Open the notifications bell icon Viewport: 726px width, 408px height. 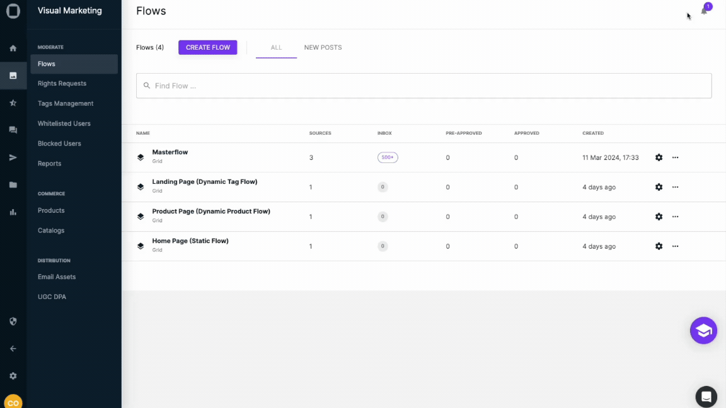click(704, 11)
